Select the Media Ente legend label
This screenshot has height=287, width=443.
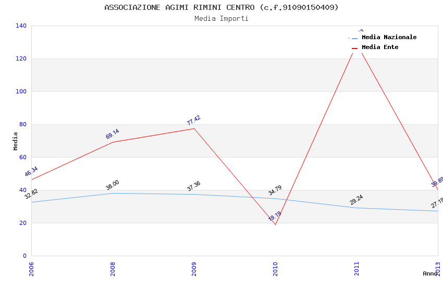click(x=380, y=47)
